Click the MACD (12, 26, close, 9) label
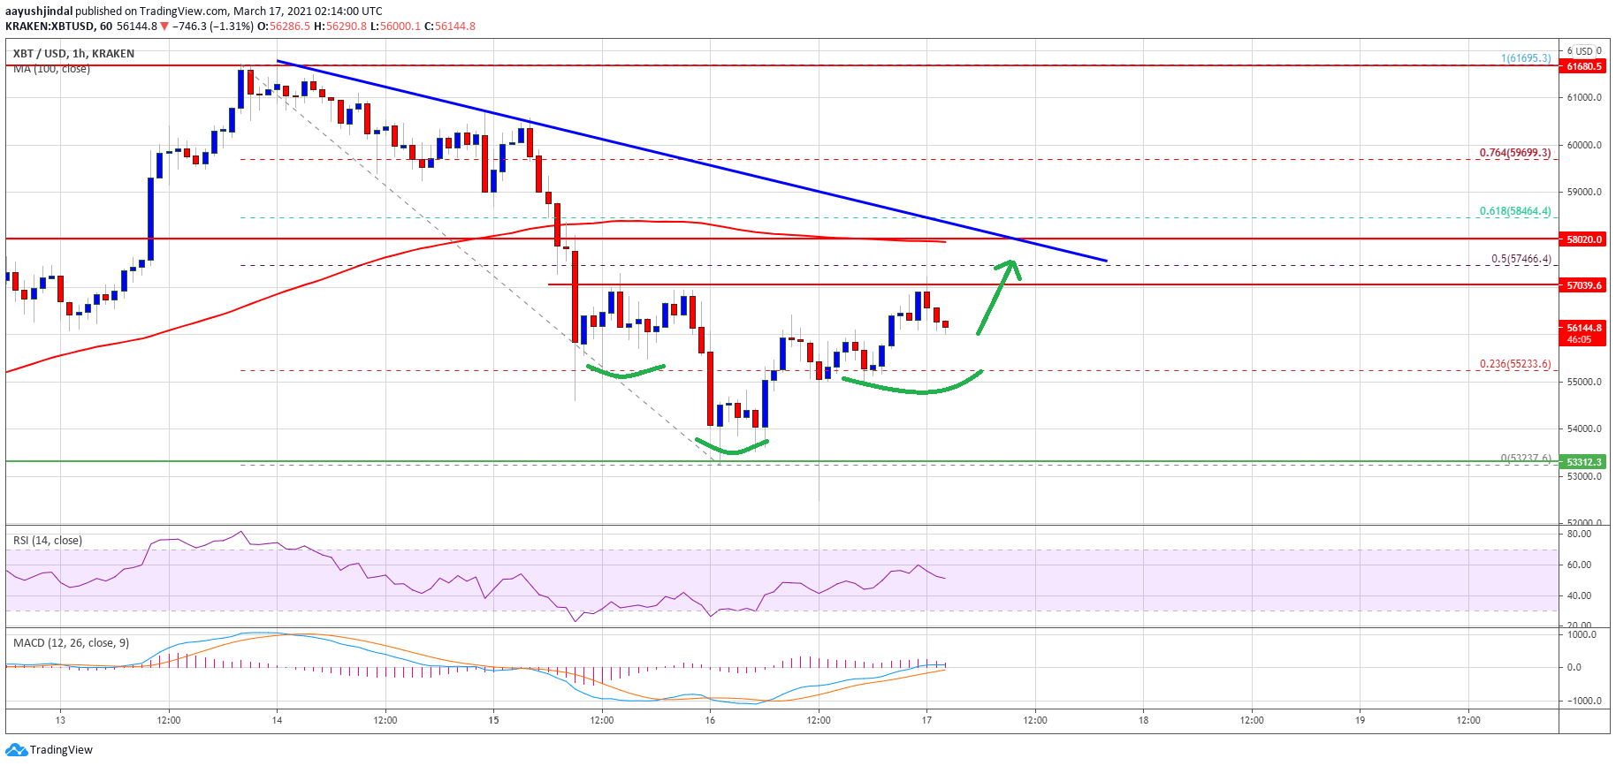The height and width of the screenshot is (766, 1616). point(72,643)
